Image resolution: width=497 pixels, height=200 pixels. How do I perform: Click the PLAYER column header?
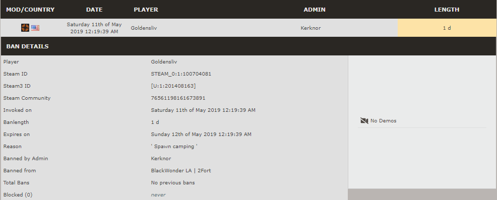146,10
